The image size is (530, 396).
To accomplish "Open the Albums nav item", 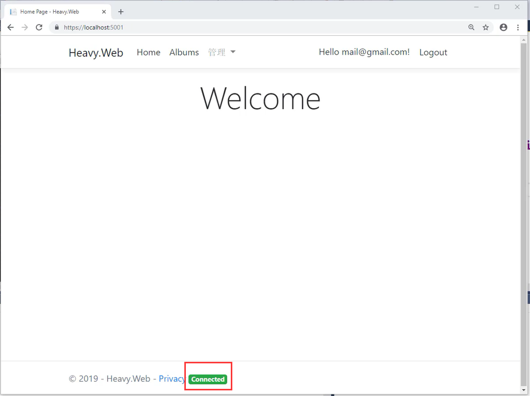I will click(184, 52).
